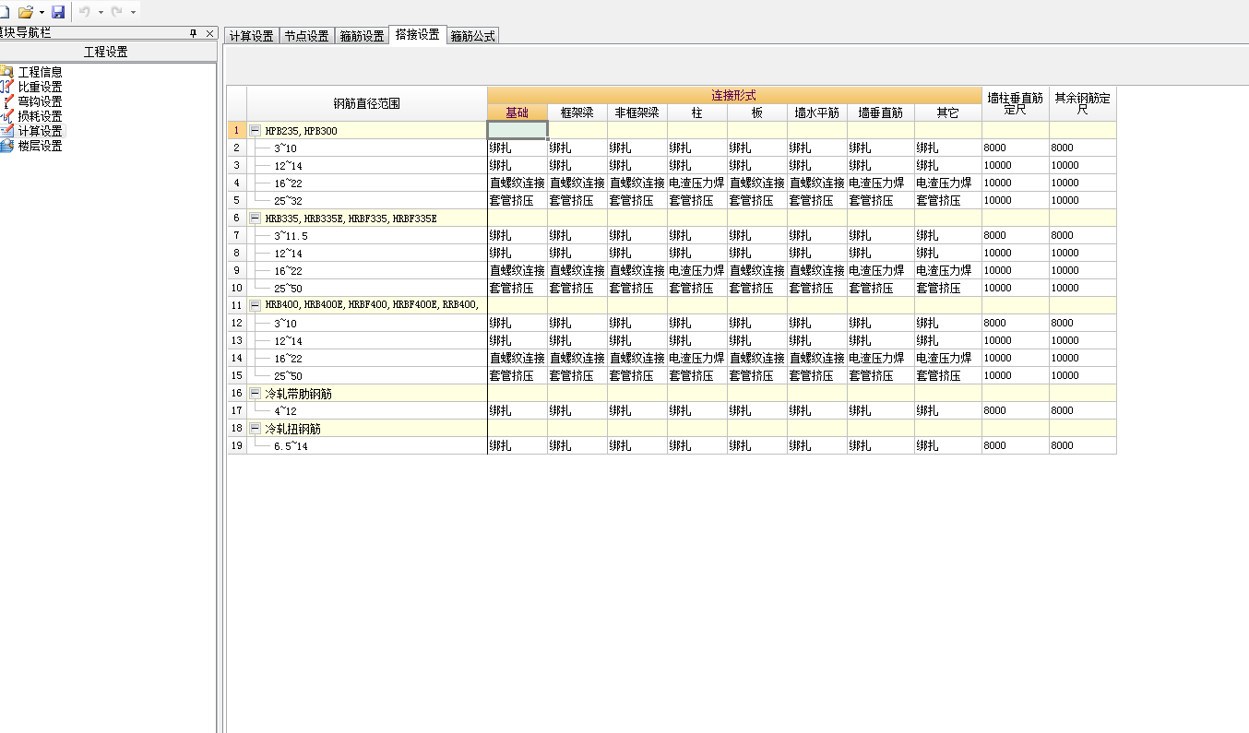This screenshot has width=1249, height=733.
Task: Select 直螺纹连接 in 墙水平筋 column of row 14
Action: point(817,358)
